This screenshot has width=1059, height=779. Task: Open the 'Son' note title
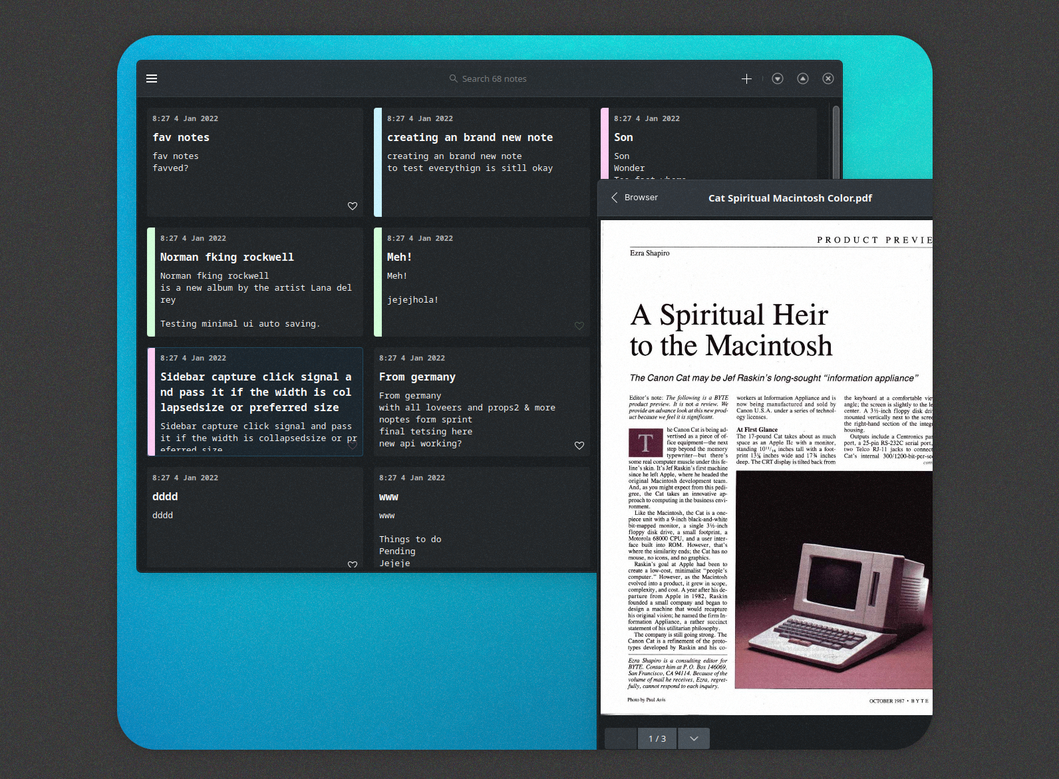point(623,137)
